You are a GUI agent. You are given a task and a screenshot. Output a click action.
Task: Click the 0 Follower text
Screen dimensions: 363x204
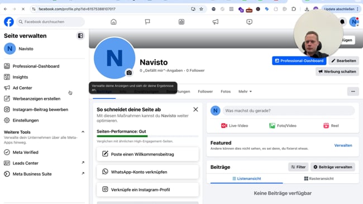[195, 70]
